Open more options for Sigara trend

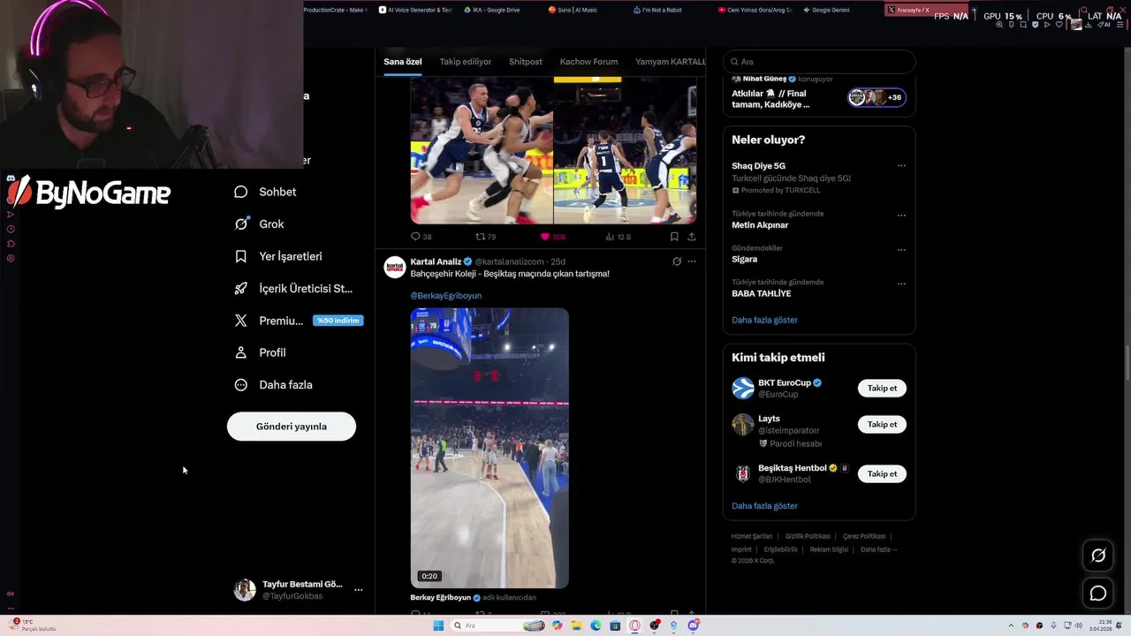(x=901, y=250)
